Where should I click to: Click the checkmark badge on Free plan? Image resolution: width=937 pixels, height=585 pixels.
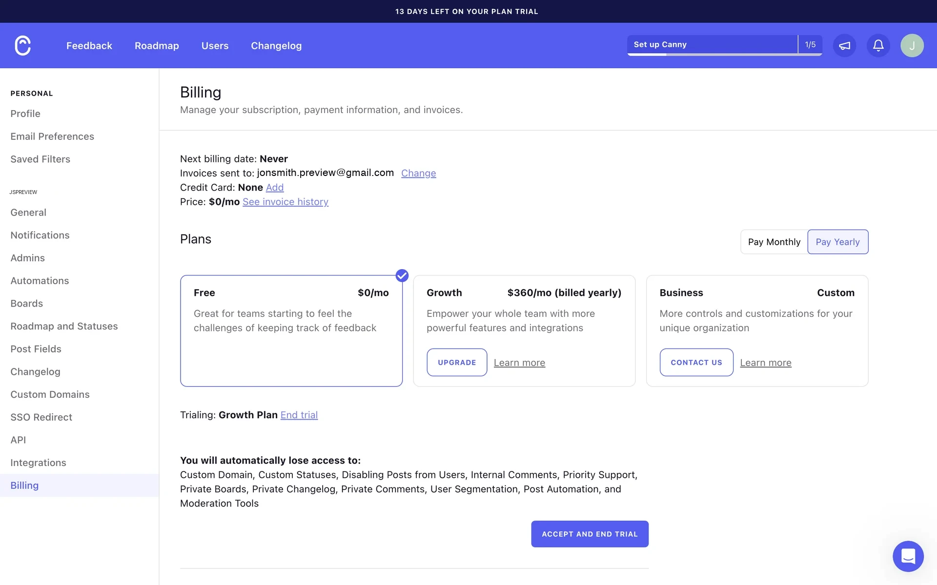[402, 275]
